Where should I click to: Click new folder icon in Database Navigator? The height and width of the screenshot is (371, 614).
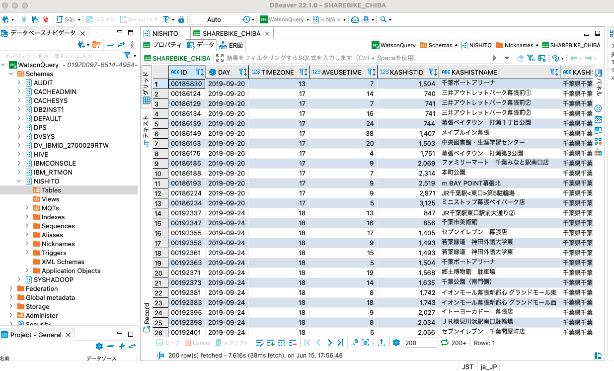[96, 45]
